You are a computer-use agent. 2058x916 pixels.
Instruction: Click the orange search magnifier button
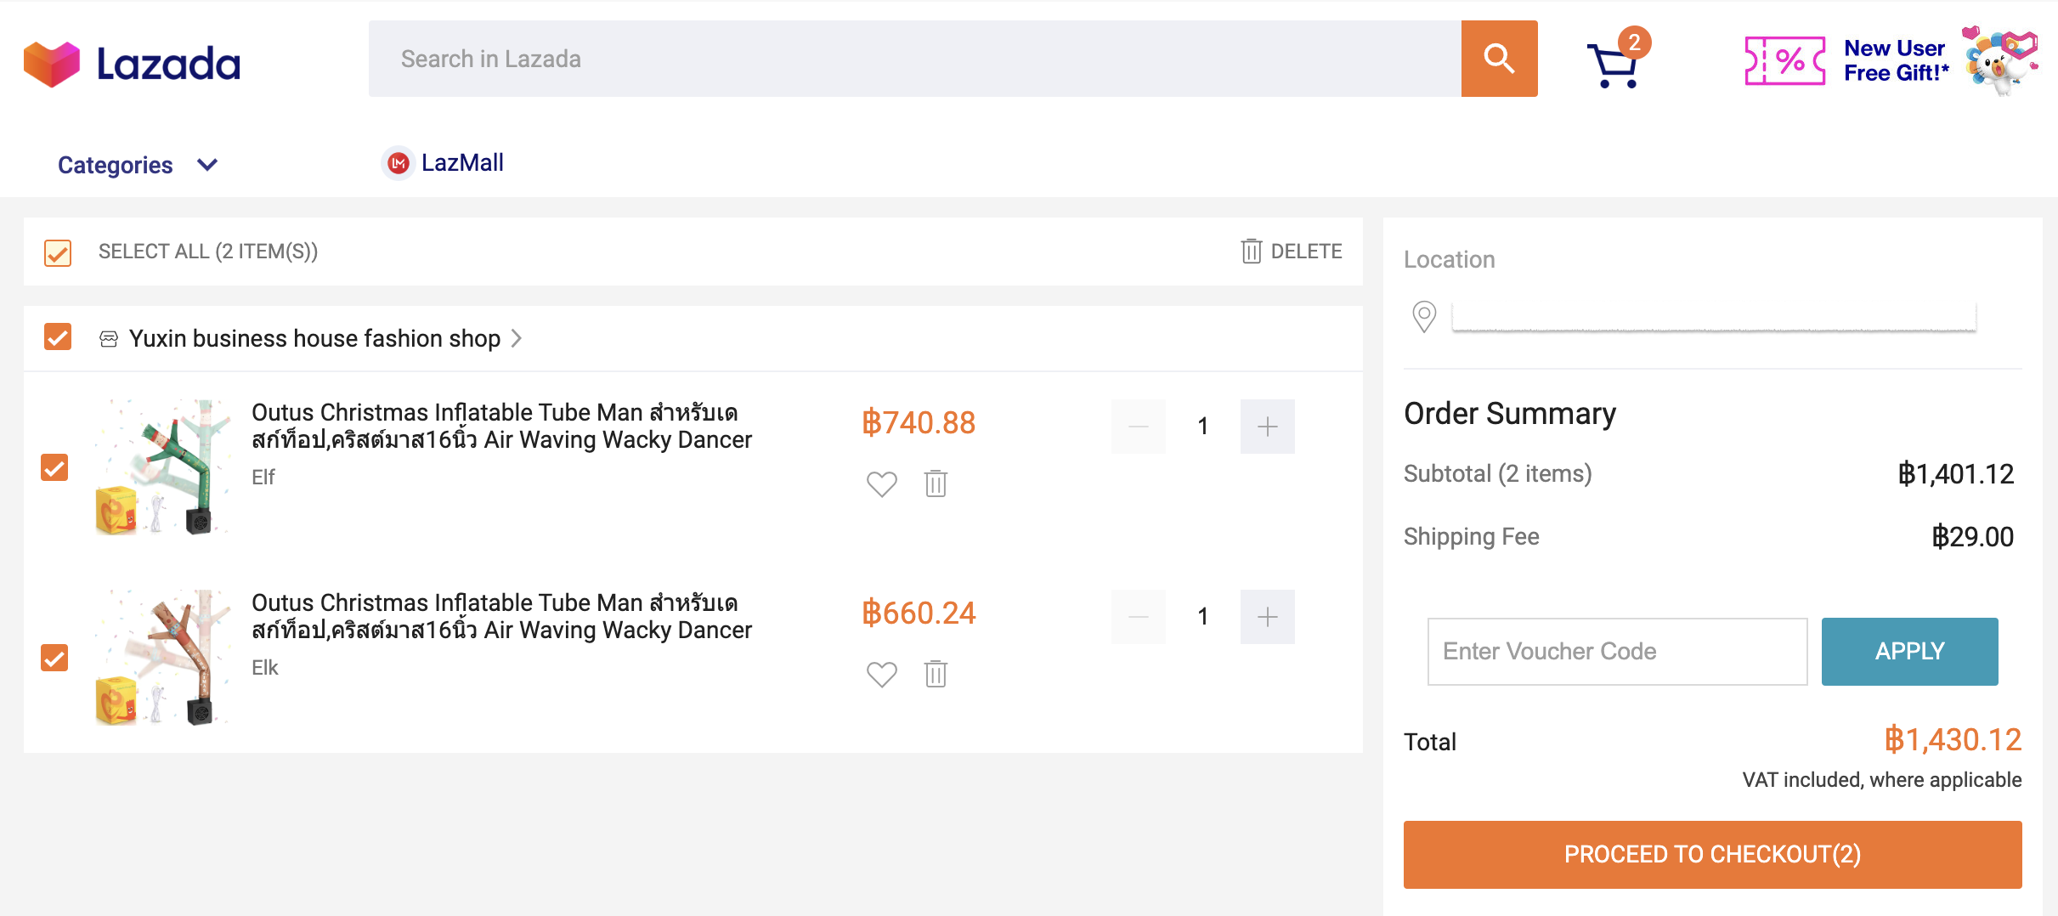(1499, 59)
